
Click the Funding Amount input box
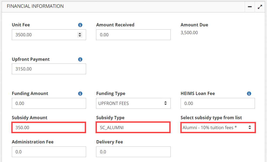(49, 103)
